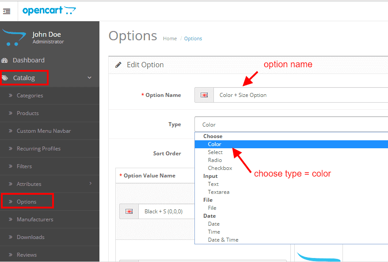
Task: Collapse sidebar using the hamburger menu icon
Action: pyautogui.click(x=7, y=11)
